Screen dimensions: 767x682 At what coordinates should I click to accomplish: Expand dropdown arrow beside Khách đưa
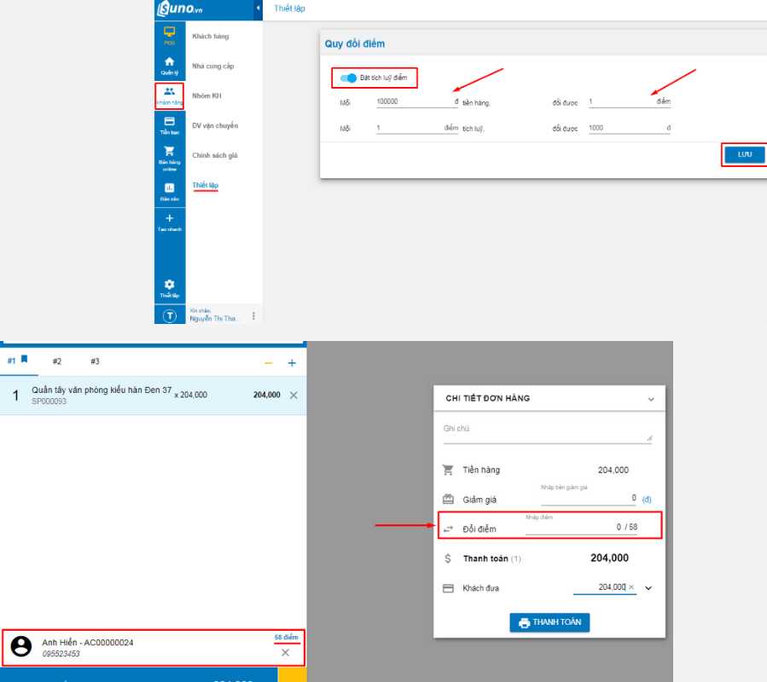(x=648, y=588)
